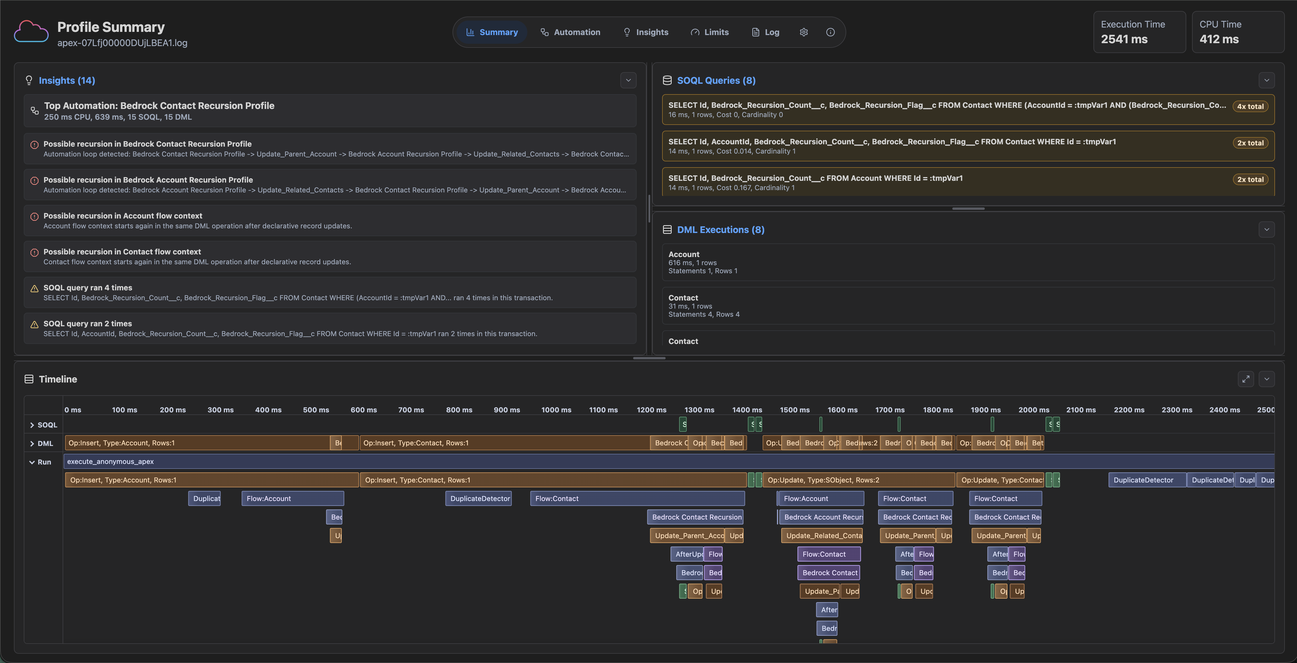This screenshot has width=1297, height=663.
Task: Click warning icon for SOQL ran 4 times
Action: (34, 288)
